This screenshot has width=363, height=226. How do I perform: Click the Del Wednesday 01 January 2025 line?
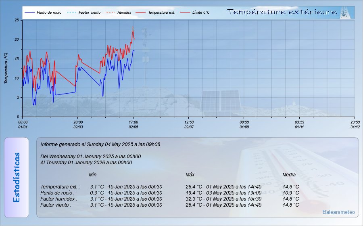90,157
